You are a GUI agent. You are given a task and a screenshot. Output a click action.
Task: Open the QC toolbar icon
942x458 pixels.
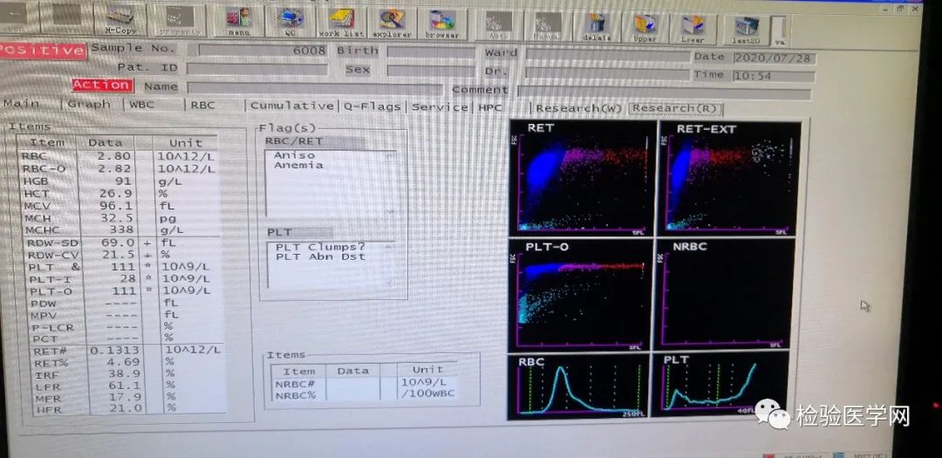(290, 22)
